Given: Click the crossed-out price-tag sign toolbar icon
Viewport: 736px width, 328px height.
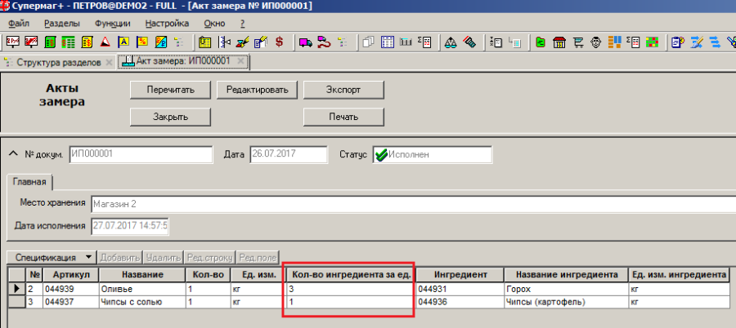Looking at the screenshot, I should pyautogui.click(x=31, y=42).
